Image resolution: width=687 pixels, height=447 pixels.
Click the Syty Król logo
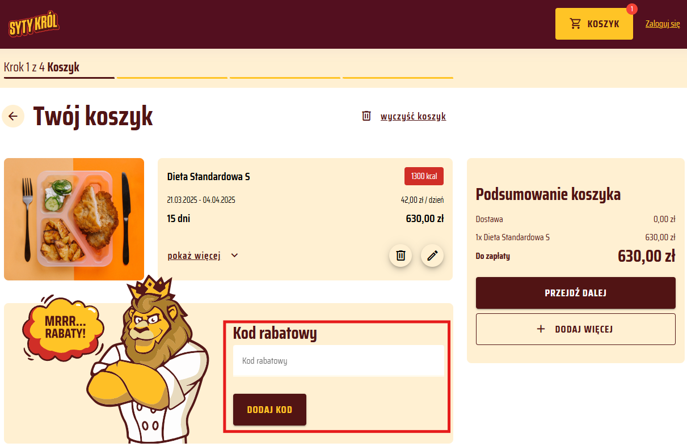pos(34,24)
